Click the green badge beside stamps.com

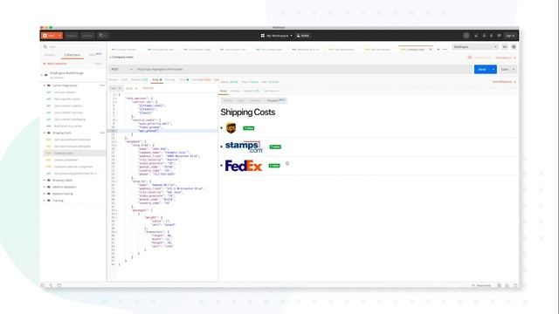coord(275,147)
